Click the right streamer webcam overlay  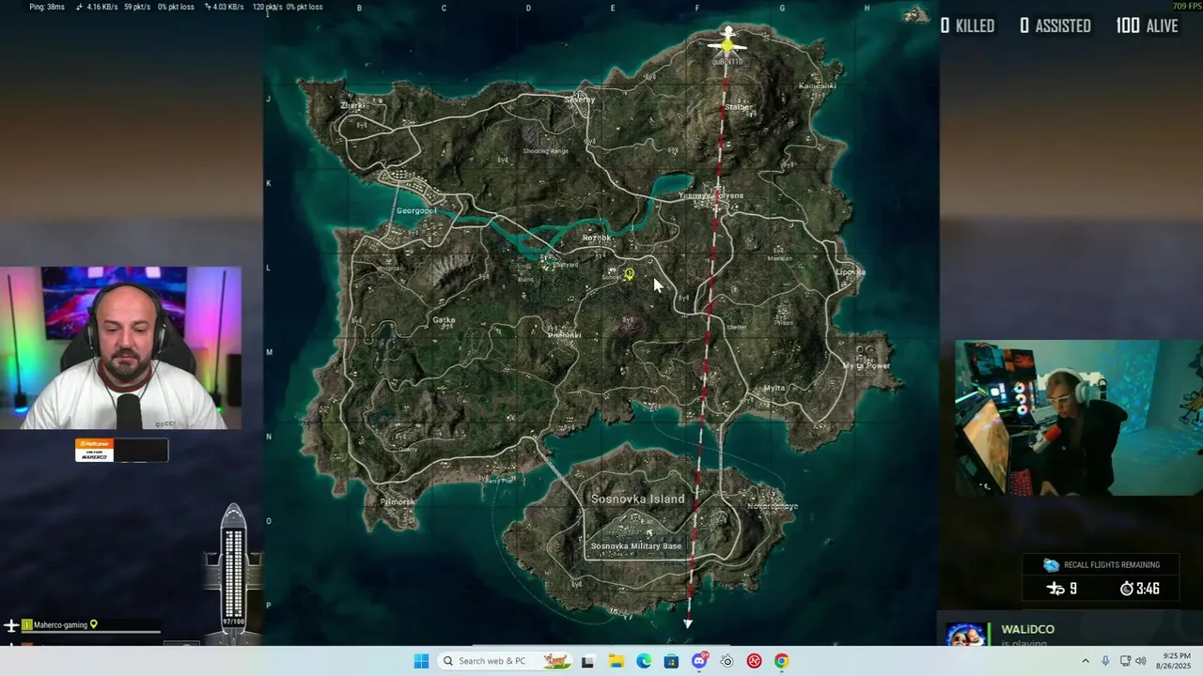pyautogui.click(x=1079, y=418)
